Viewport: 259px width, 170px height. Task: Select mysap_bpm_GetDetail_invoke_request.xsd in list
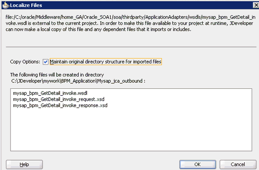click(59, 99)
